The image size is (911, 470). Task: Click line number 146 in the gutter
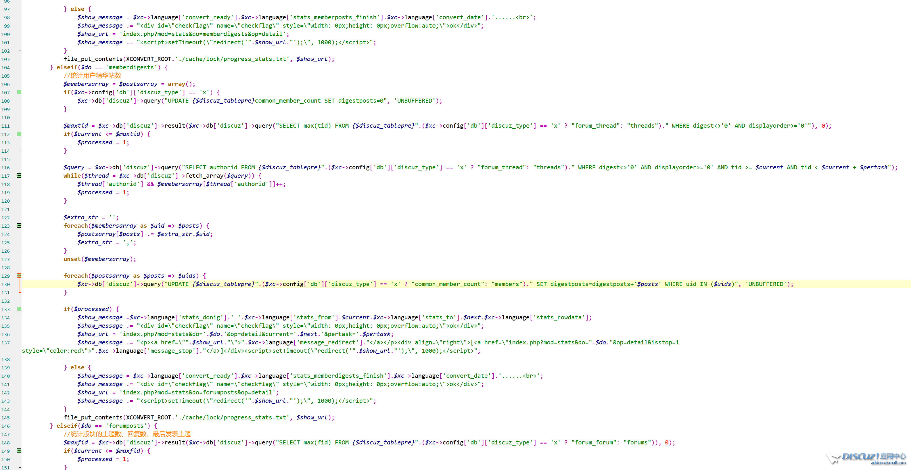point(6,426)
